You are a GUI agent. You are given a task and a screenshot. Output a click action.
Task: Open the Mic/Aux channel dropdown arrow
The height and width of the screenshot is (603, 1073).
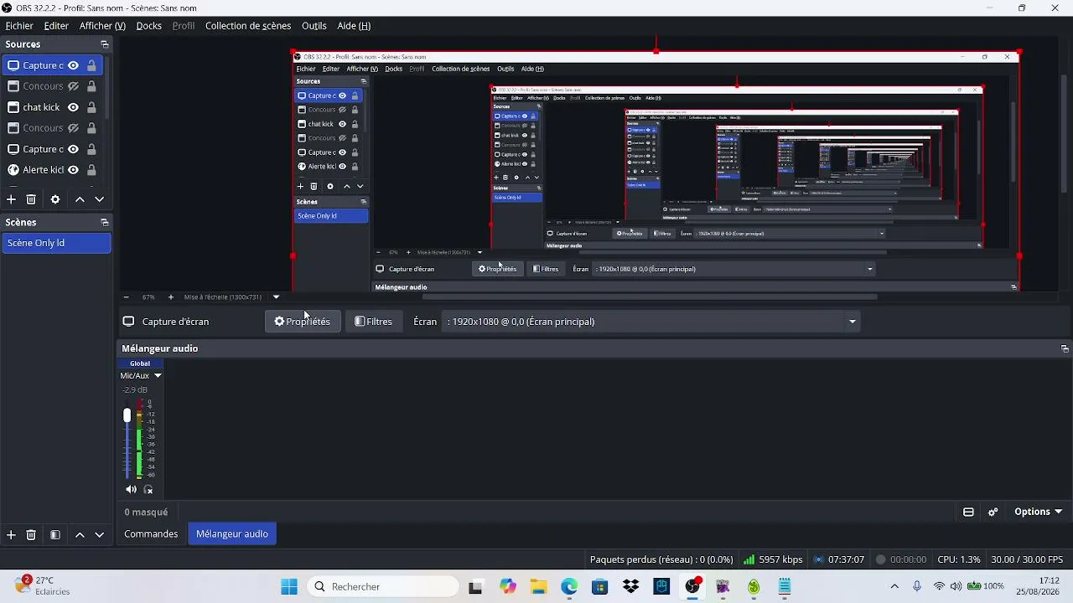click(158, 376)
